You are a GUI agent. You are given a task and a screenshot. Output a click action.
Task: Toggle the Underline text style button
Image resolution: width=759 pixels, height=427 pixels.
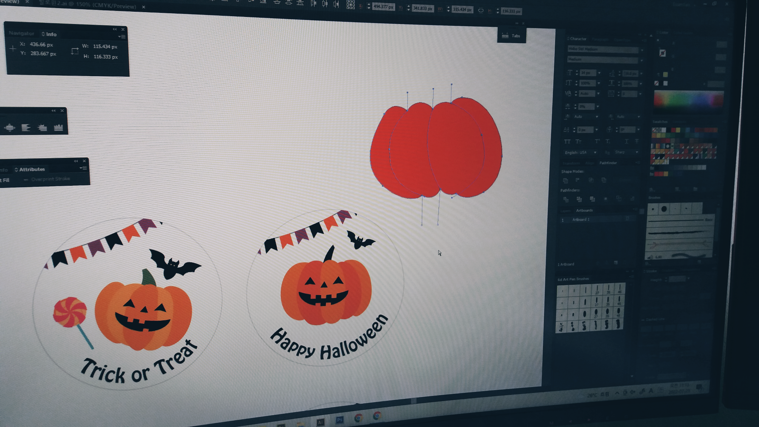(626, 141)
